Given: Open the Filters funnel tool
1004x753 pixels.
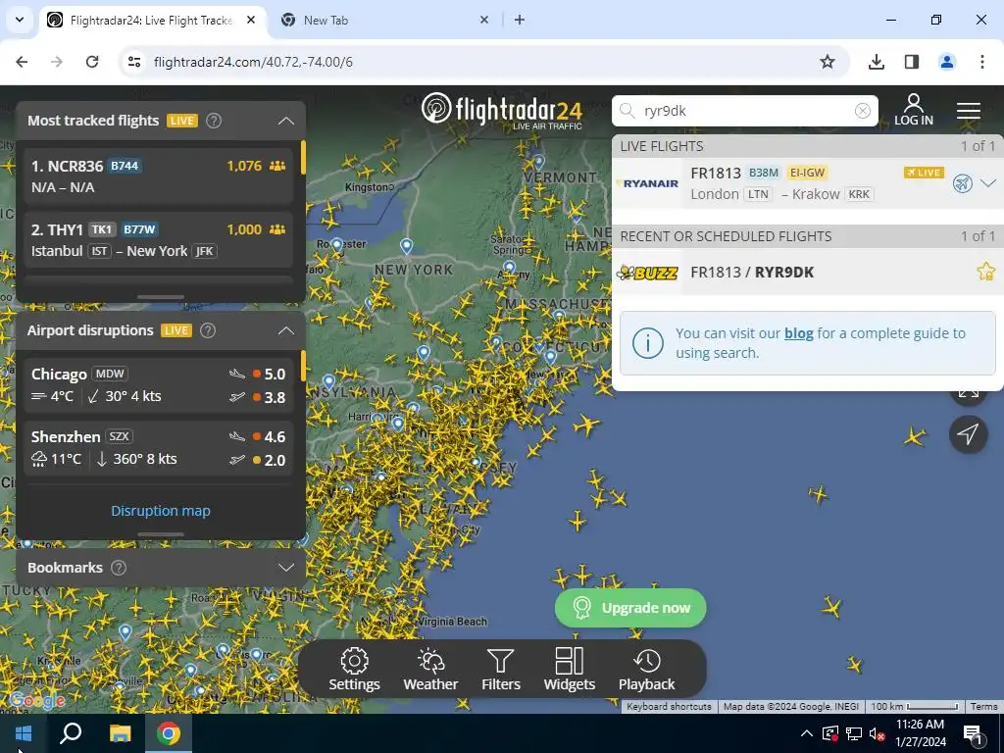Looking at the screenshot, I should 501,670.
